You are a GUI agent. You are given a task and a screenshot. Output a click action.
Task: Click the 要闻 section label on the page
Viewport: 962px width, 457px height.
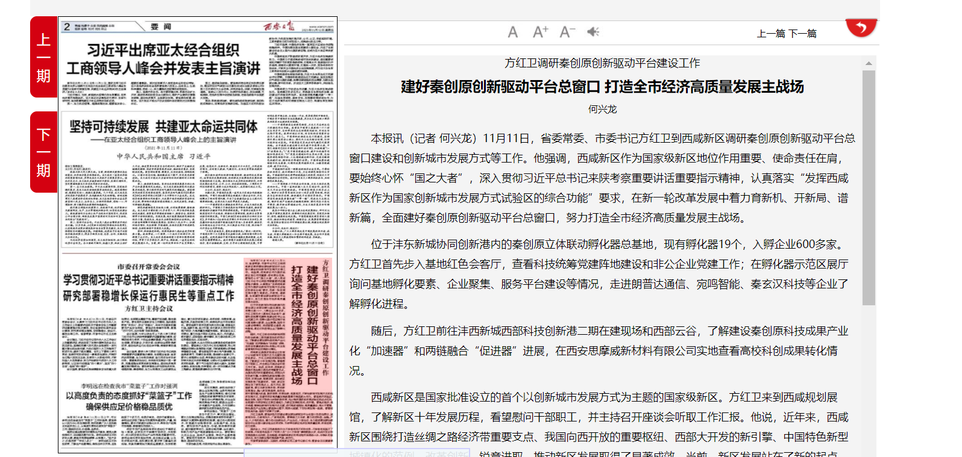pyautogui.click(x=161, y=26)
